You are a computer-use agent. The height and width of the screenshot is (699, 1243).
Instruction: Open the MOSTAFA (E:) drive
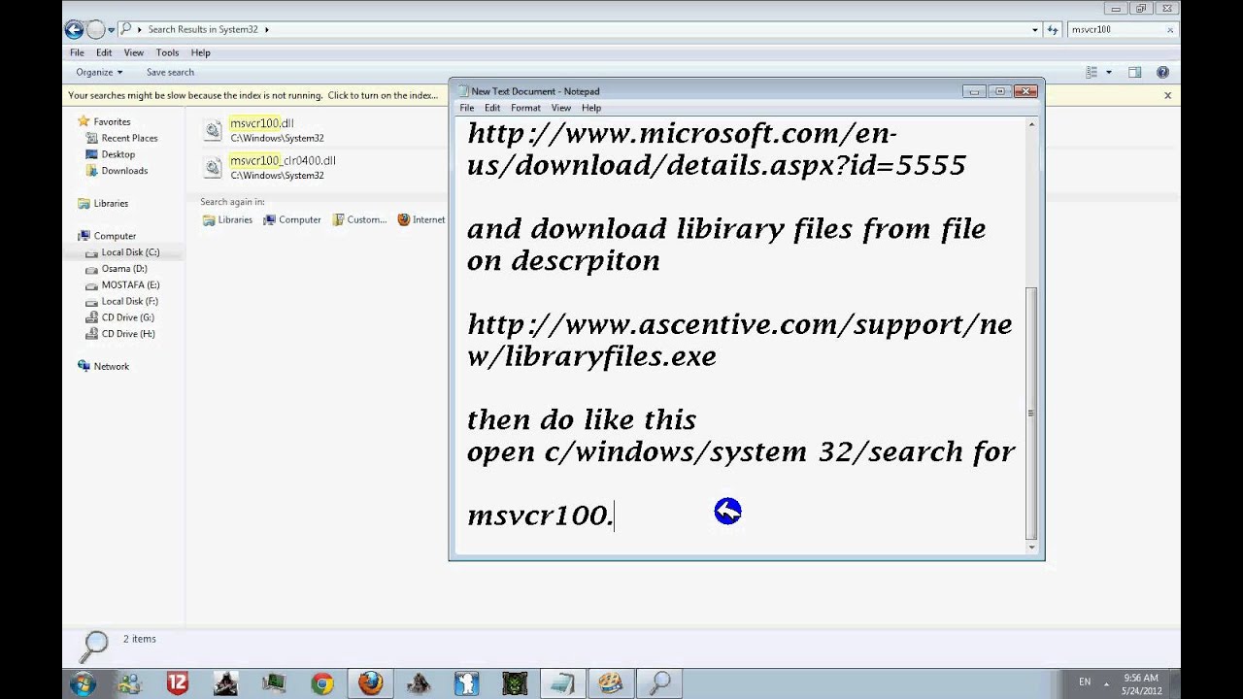[x=130, y=285]
